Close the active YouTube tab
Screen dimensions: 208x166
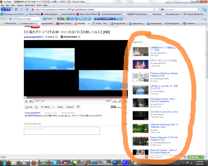pos(89,23)
